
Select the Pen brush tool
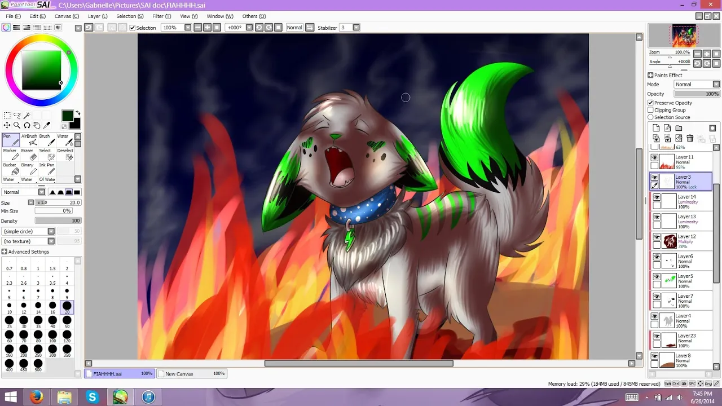pos(10,140)
